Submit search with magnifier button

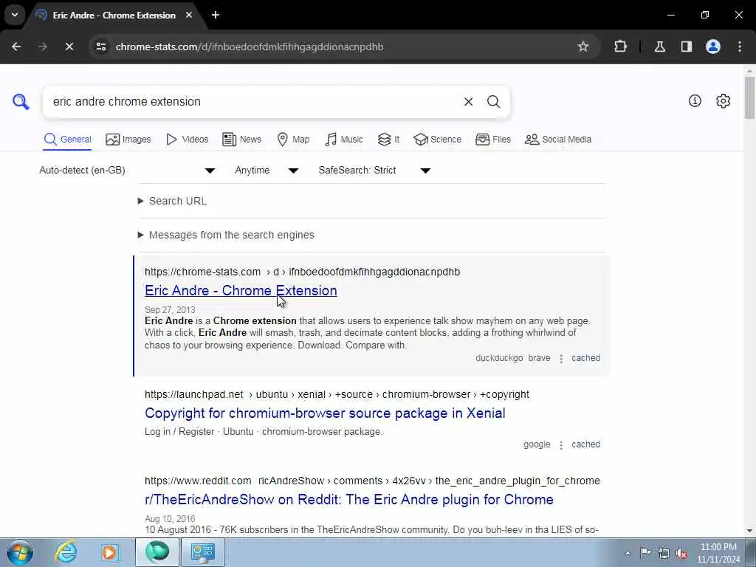coord(493,102)
